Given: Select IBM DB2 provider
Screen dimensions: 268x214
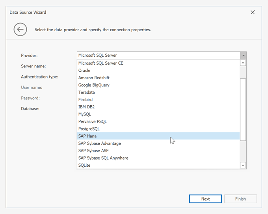Looking at the screenshot, I should point(86,107).
